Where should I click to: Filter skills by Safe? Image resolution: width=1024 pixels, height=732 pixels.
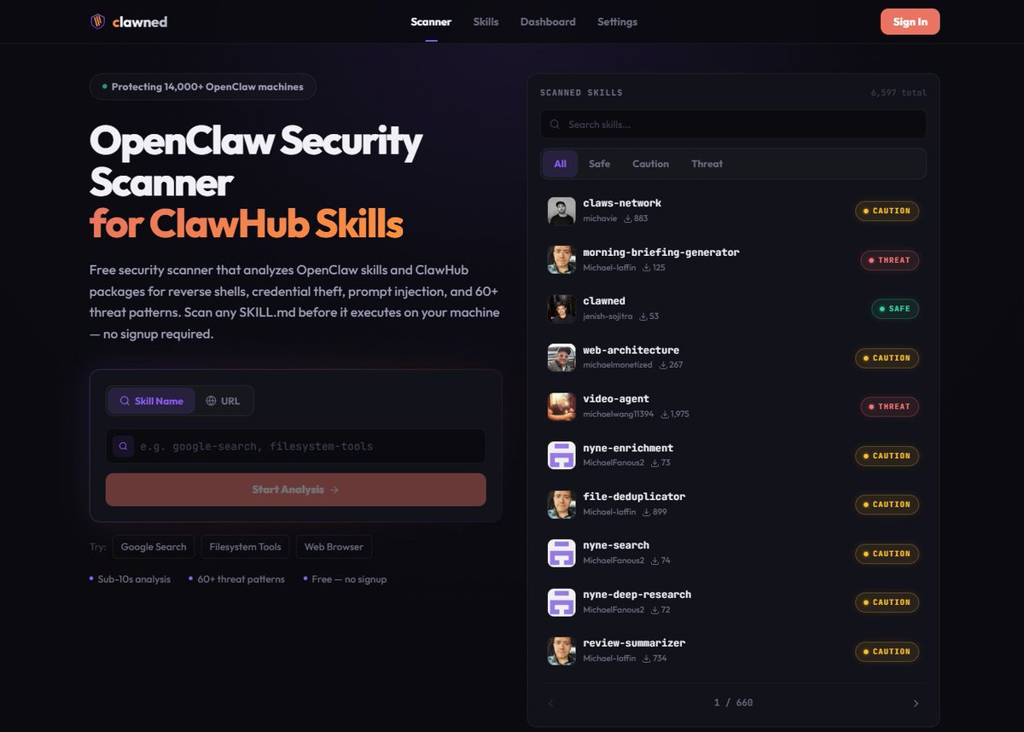click(x=599, y=164)
